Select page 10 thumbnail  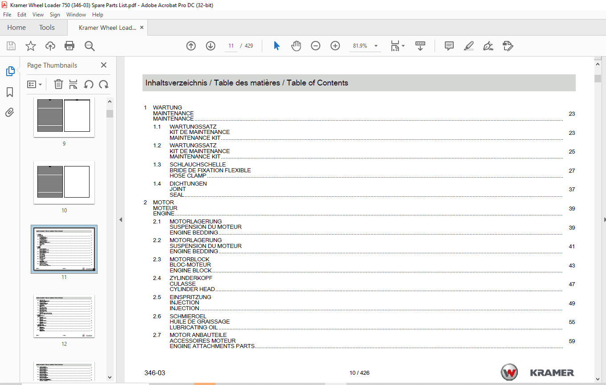point(64,182)
